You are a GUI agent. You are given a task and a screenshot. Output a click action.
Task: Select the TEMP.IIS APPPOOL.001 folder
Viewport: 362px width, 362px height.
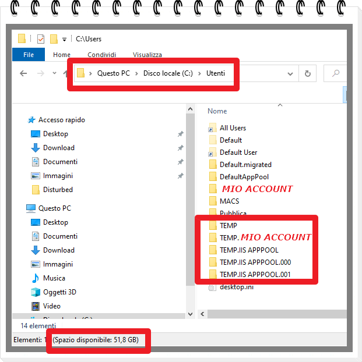pyautogui.click(x=255, y=275)
